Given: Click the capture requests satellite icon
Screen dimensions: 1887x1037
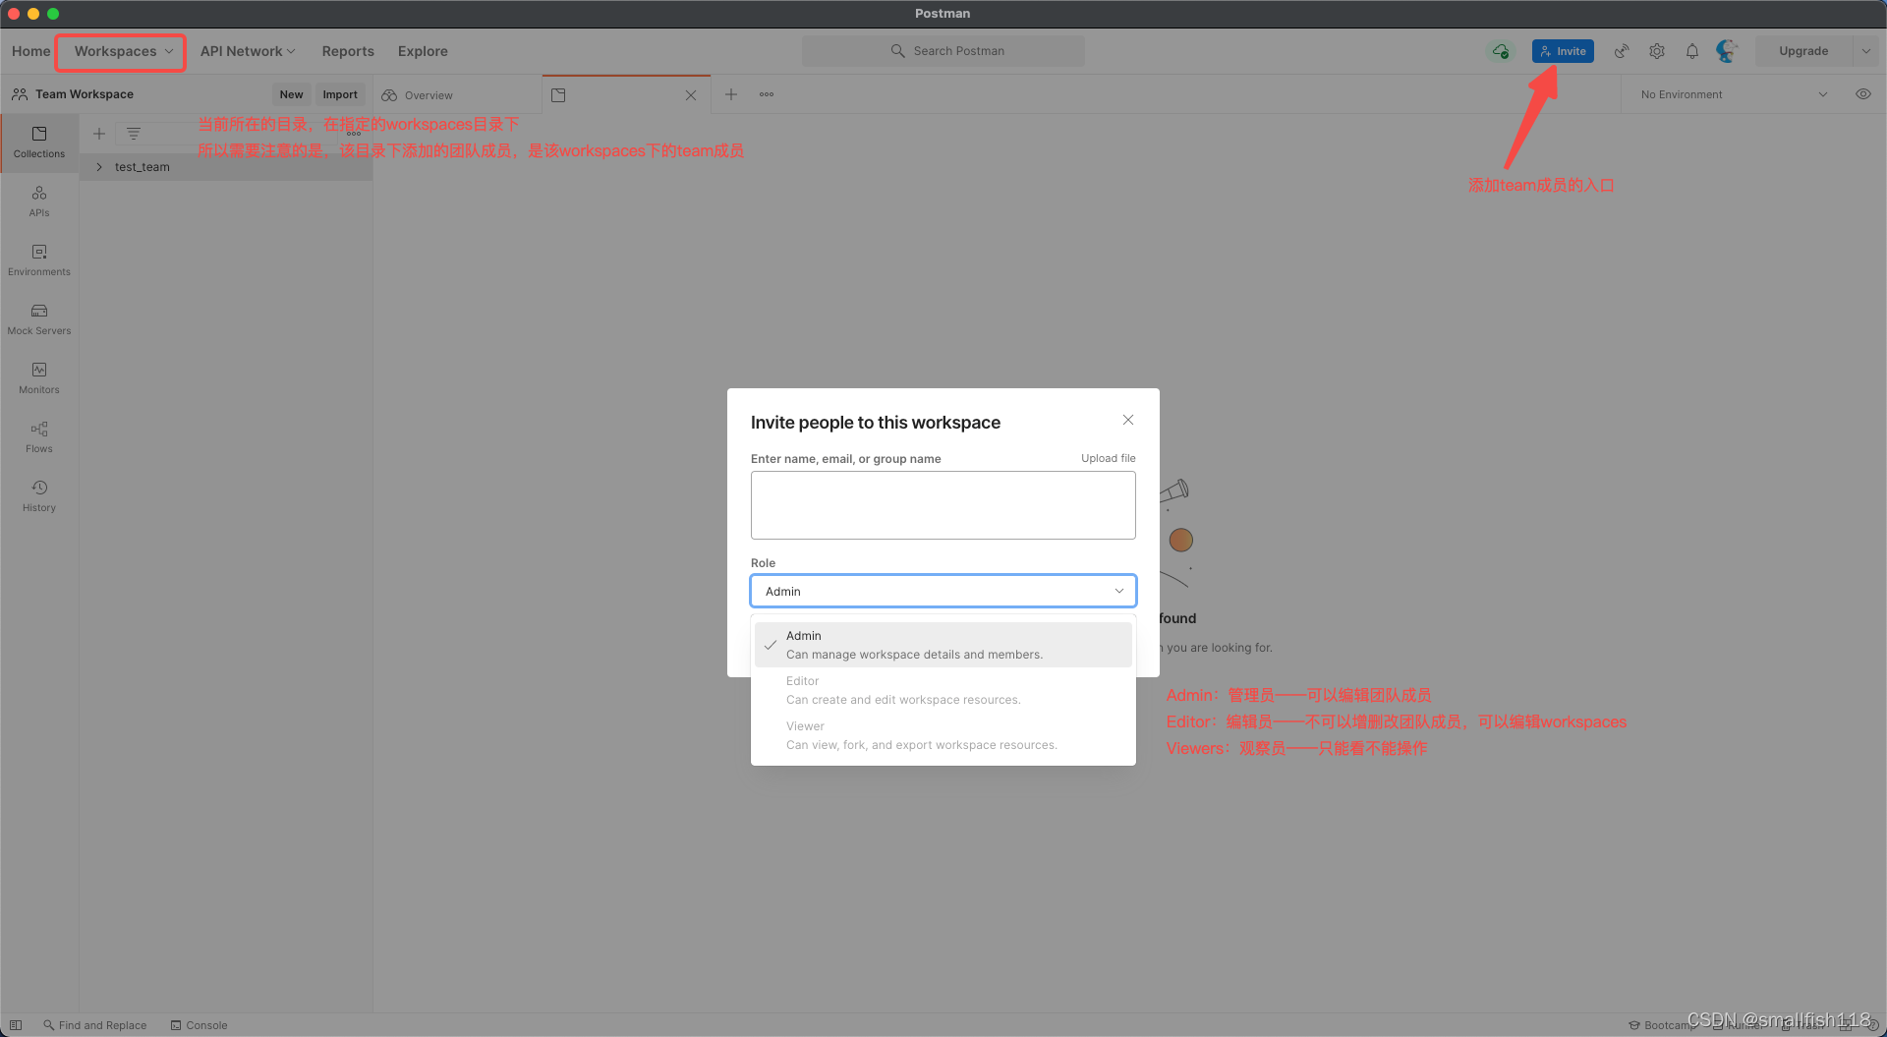Looking at the screenshot, I should 1622,51.
